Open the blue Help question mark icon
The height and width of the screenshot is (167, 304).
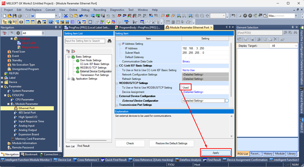tap(33, 16)
